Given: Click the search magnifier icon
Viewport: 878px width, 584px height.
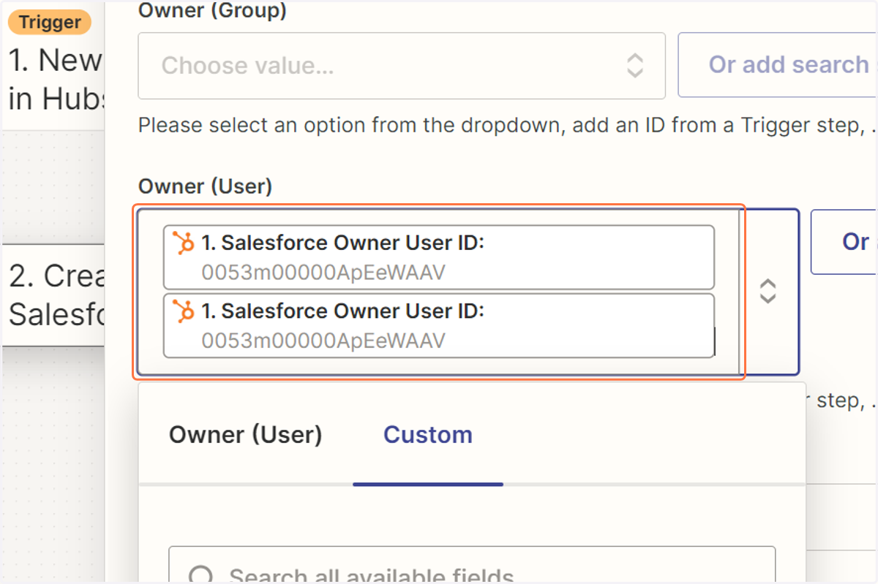Looking at the screenshot, I should (x=202, y=575).
